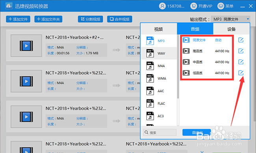This screenshot has width=256, height=153.
Task: Select the MP3 format icon
Action: (150, 41)
